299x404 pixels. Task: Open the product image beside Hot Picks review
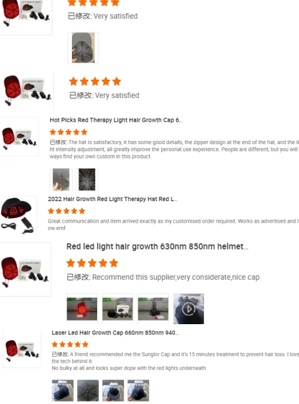(x=19, y=136)
